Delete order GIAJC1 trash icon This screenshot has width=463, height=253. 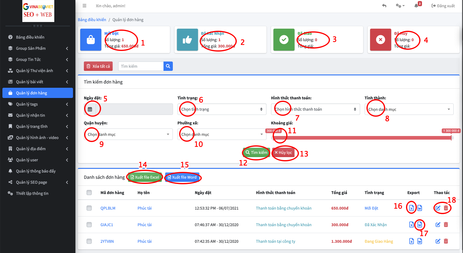tap(446, 225)
